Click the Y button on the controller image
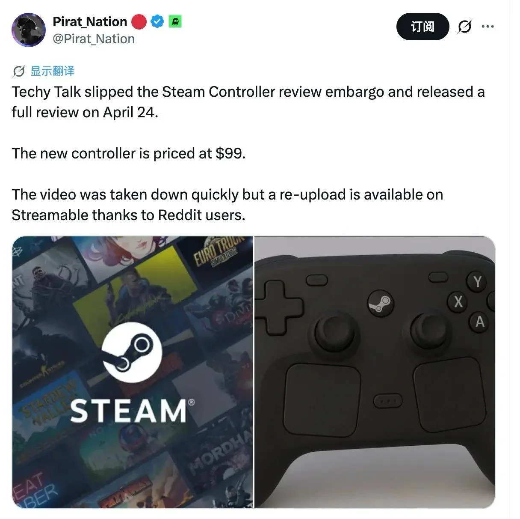Image resolution: width=520 pixels, height=519 pixels. point(477,282)
